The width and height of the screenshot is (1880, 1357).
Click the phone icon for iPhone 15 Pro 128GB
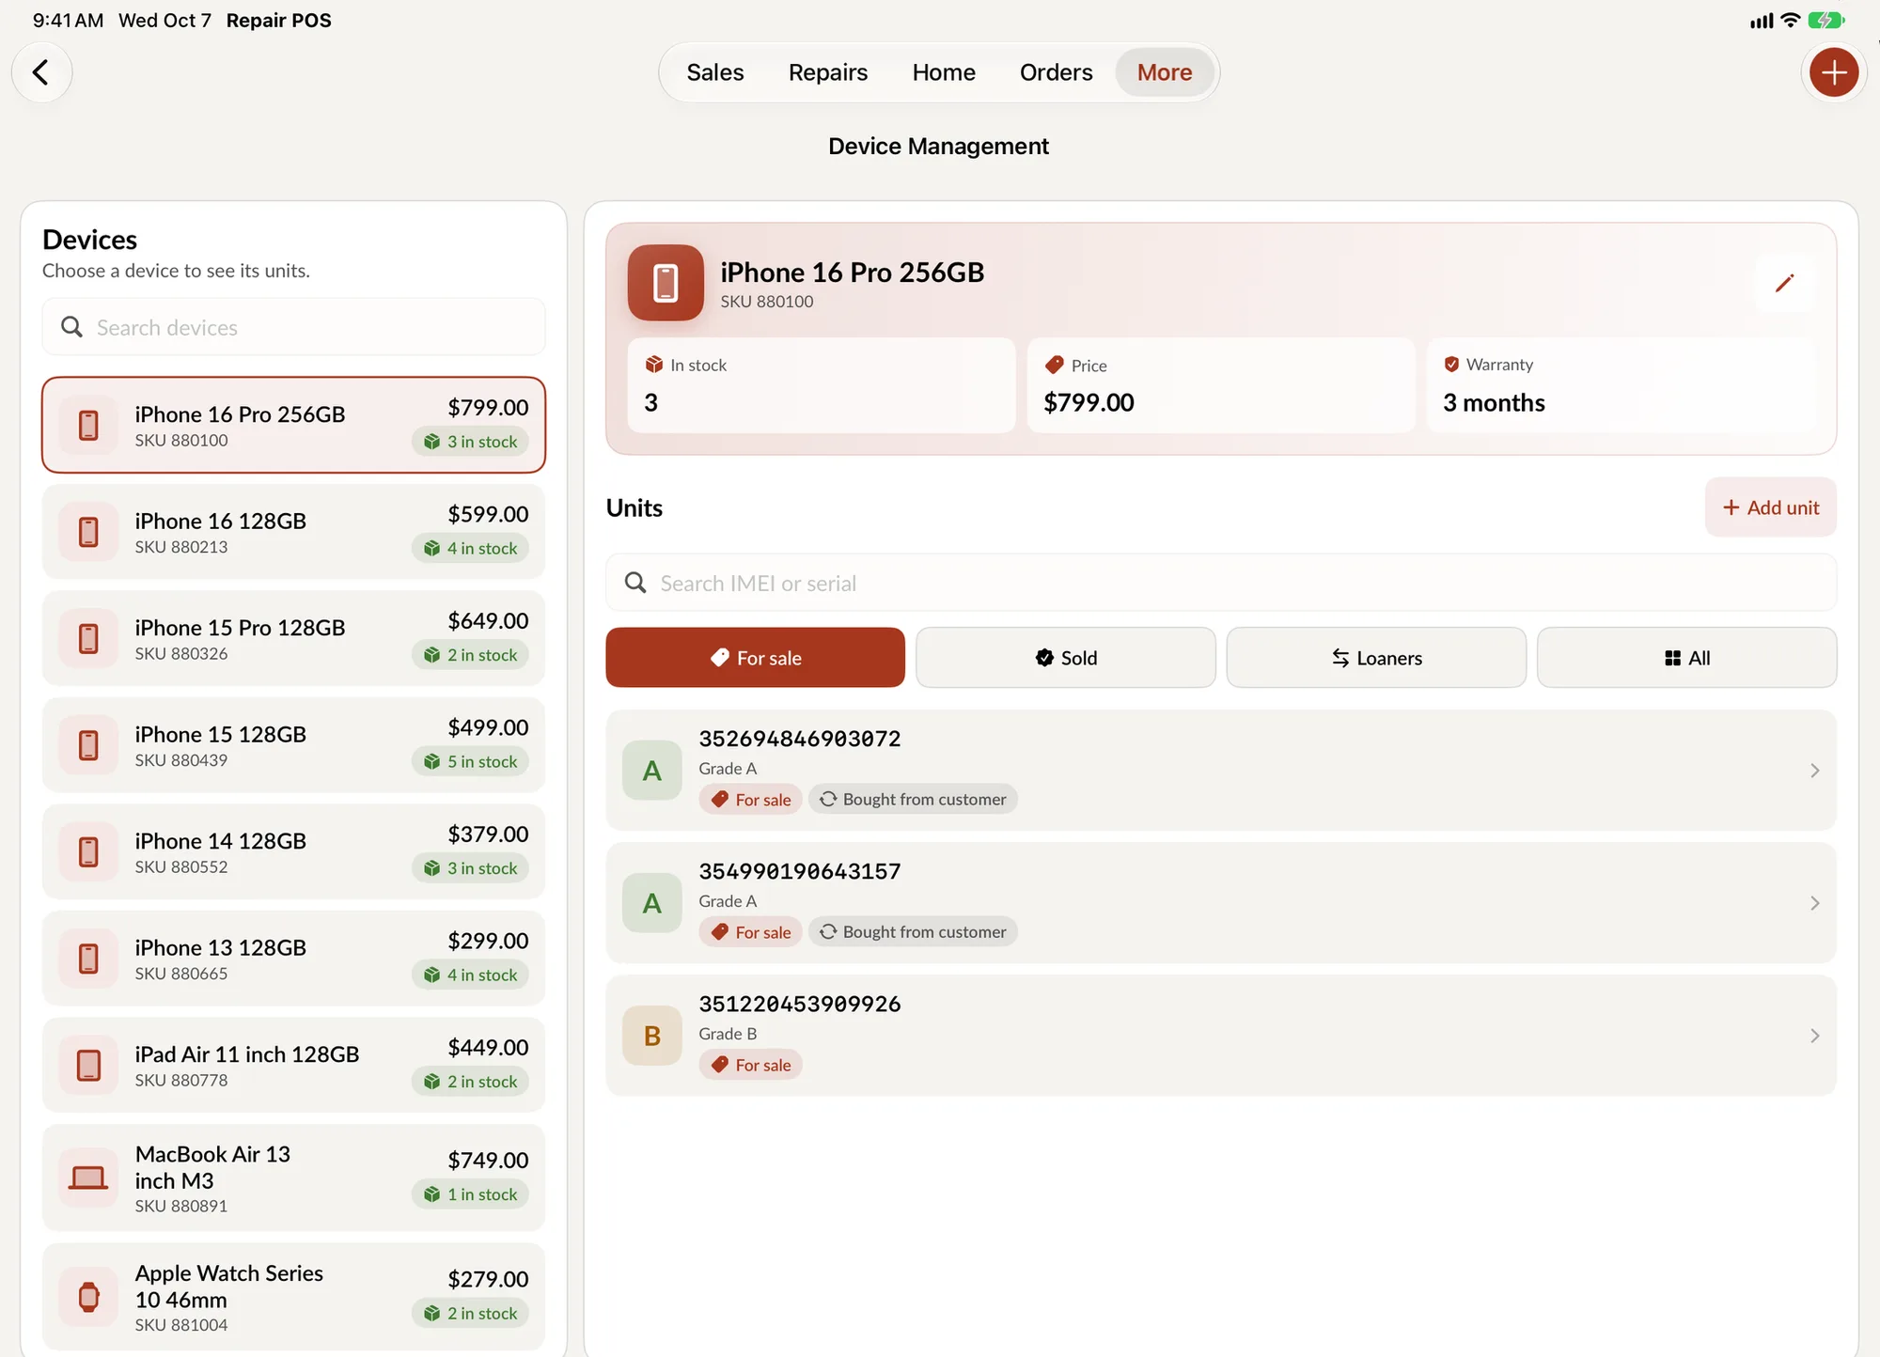tap(88, 638)
